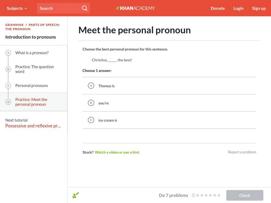Click the Check button
The image size is (271, 203).
coord(245,195)
